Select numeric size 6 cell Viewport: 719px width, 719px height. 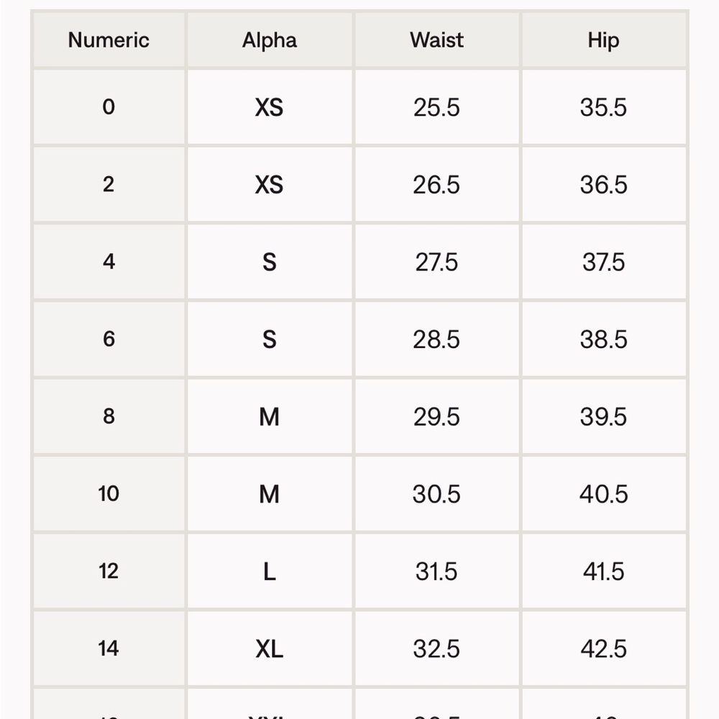[109, 339]
